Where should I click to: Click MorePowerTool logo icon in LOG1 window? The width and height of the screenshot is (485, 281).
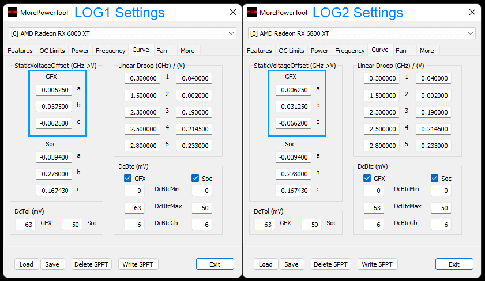(x=13, y=12)
